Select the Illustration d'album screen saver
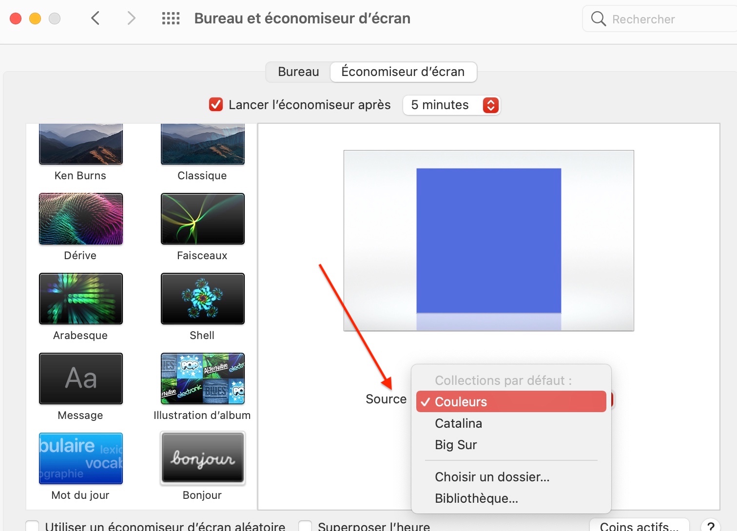 click(203, 379)
